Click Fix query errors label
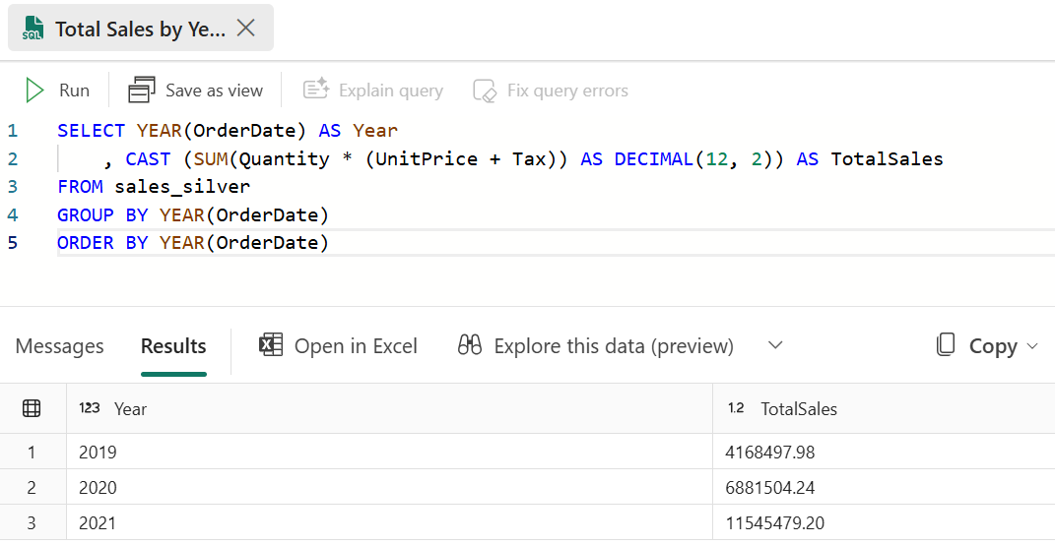 tap(567, 91)
